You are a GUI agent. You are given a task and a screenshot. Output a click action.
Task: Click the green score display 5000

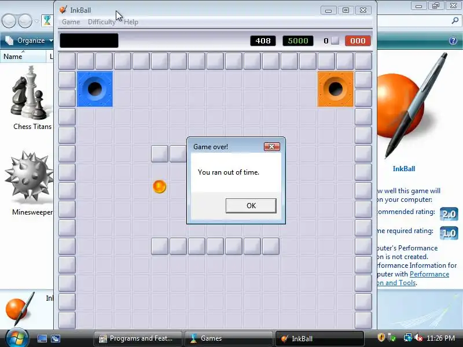[x=298, y=40]
